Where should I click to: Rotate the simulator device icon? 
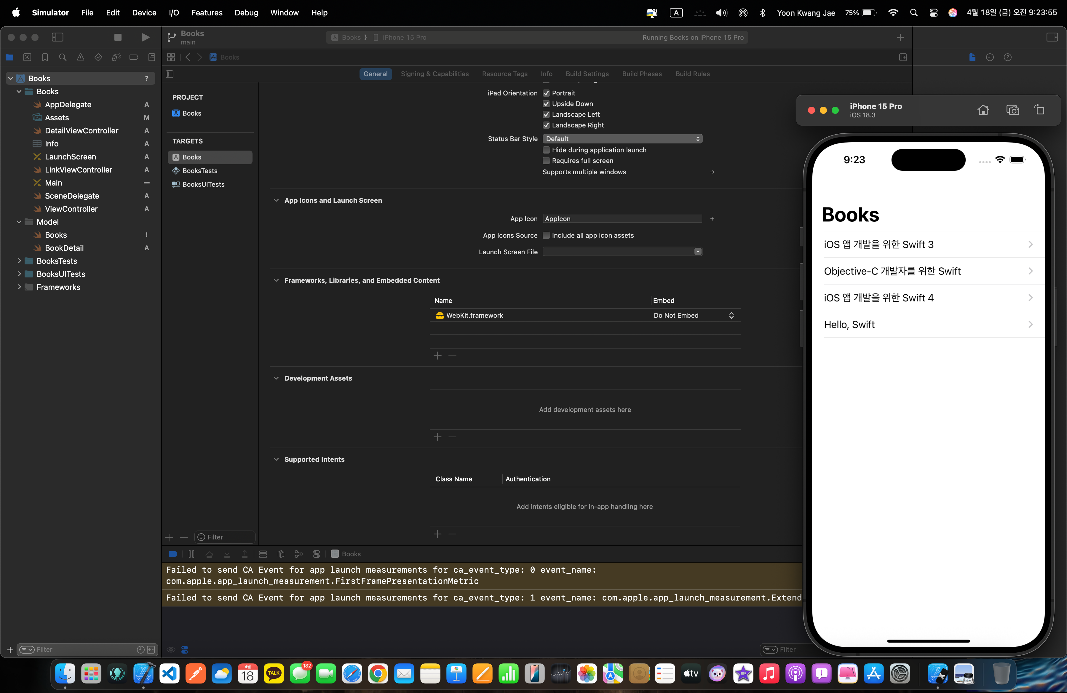(x=1040, y=110)
